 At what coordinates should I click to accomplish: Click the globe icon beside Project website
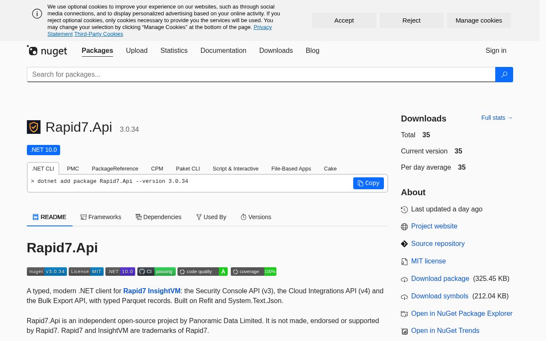[404, 227]
